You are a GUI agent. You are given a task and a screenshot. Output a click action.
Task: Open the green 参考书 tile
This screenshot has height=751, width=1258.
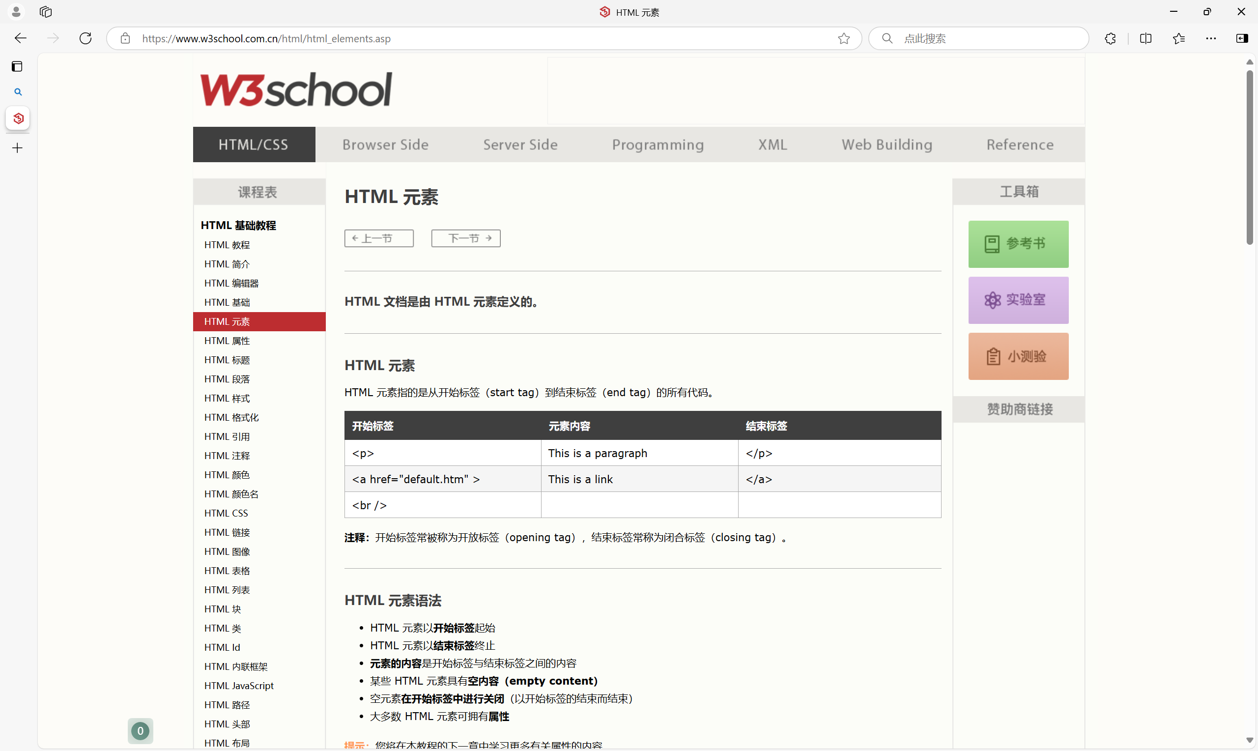pos(1018,244)
